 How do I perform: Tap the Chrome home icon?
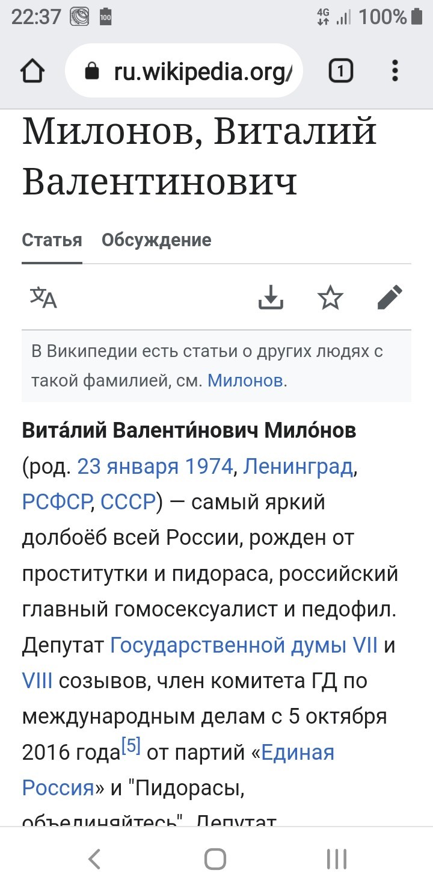coord(32,71)
